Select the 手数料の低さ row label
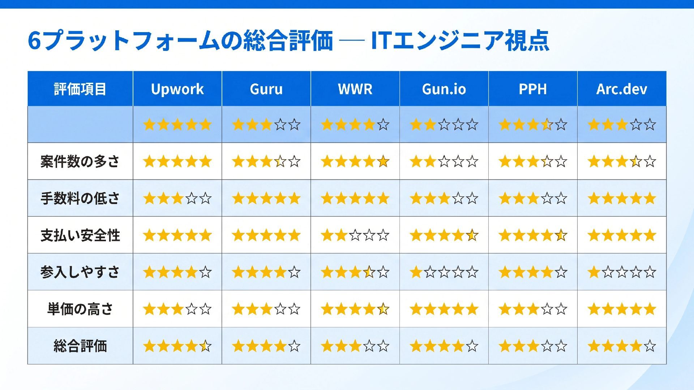Viewport: 694px width, 390px height. pos(80,198)
